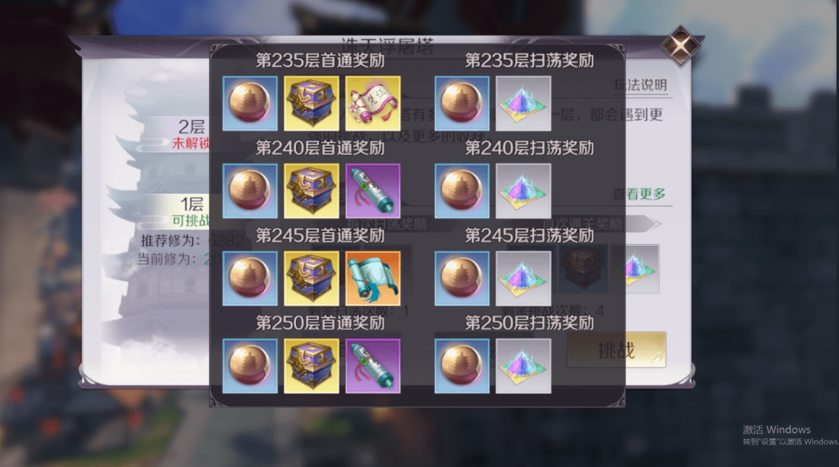Select the floor 245 first-clear treasure chest

312,279
